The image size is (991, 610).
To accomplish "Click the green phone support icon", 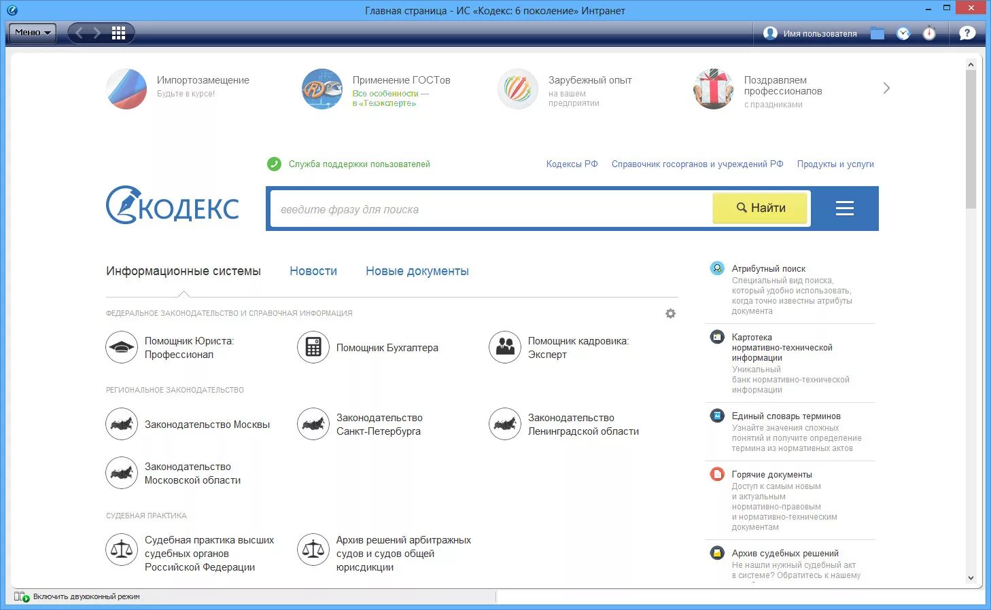I will [274, 164].
